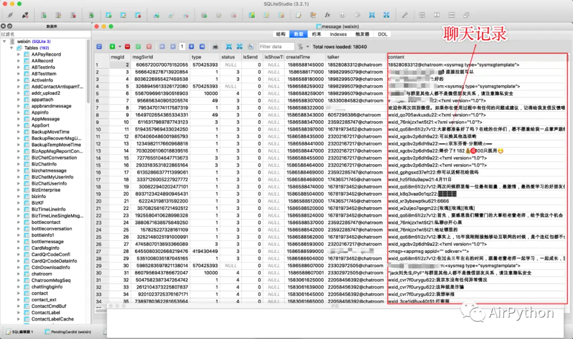The image size is (573, 339).
Task: Switch to the DDL tab
Action: click(382, 34)
